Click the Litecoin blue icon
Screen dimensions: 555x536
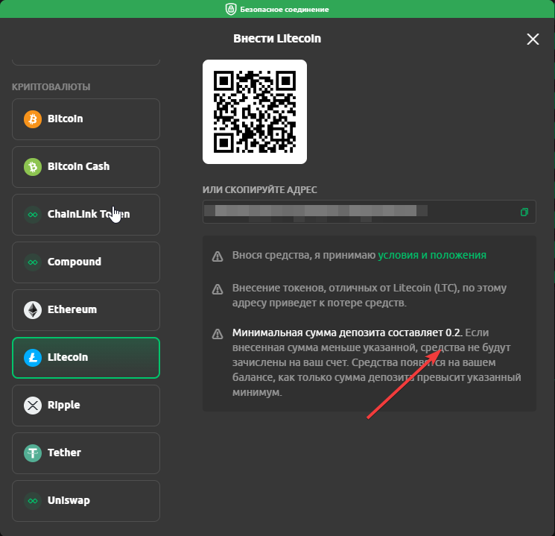[33, 358]
